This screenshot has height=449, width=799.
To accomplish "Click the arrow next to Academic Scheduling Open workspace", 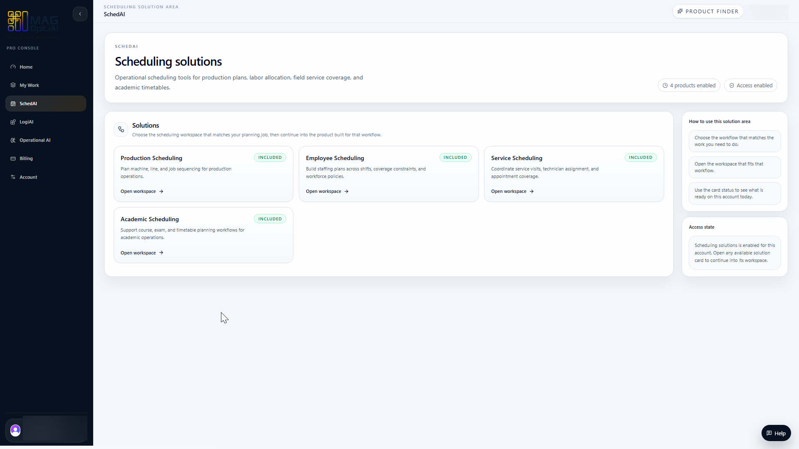I will 161,253.
